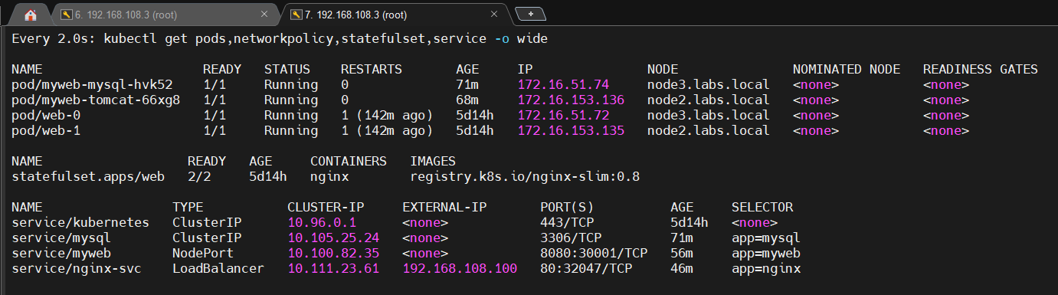Image resolution: width=1058 pixels, height=295 pixels.
Task: Close tab 6. 192.168.108.3 session
Action: tap(264, 15)
